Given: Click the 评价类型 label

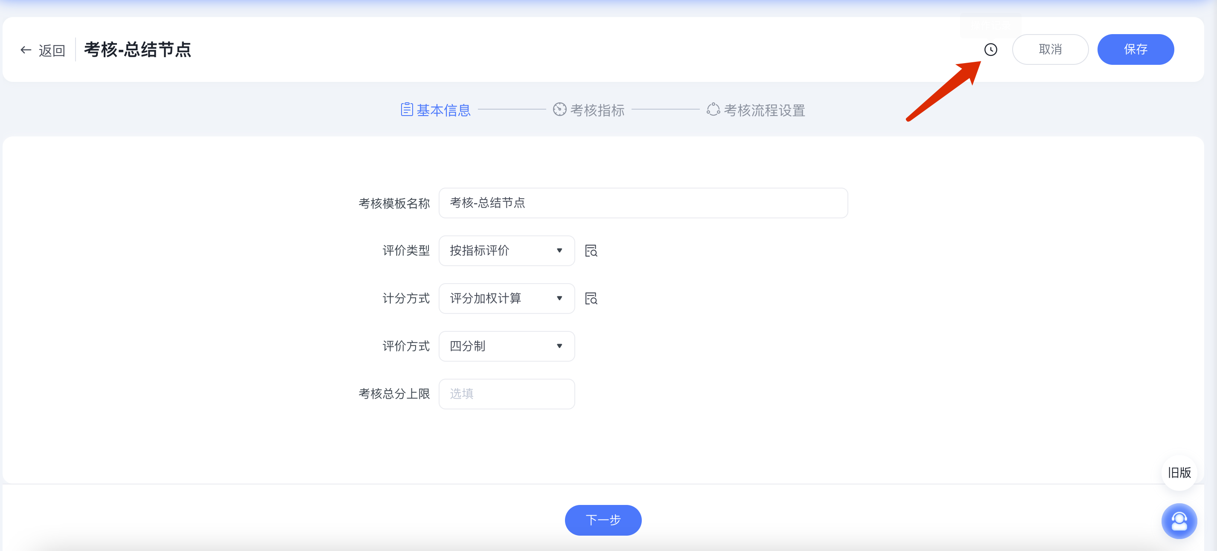Looking at the screenshot, I should [406, 251].
